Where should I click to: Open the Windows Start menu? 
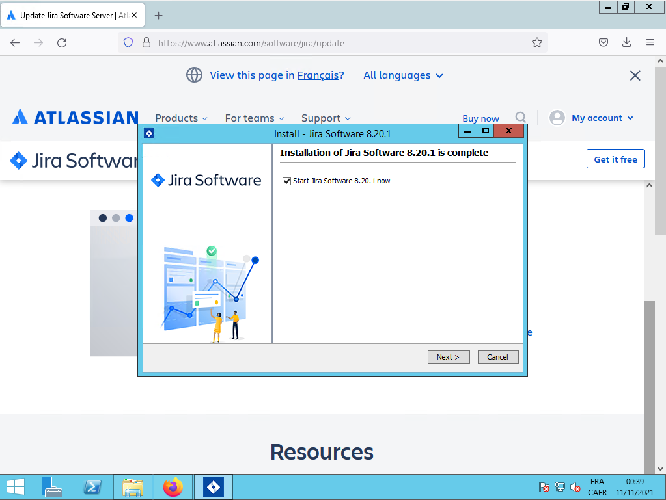point(16,487)
